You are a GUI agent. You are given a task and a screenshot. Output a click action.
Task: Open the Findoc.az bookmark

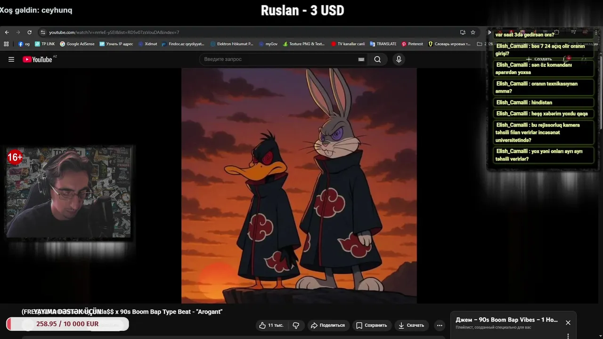click(x=183, y=44)
